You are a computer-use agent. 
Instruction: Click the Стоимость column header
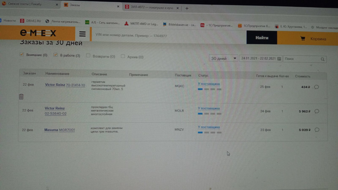point(303,76)
